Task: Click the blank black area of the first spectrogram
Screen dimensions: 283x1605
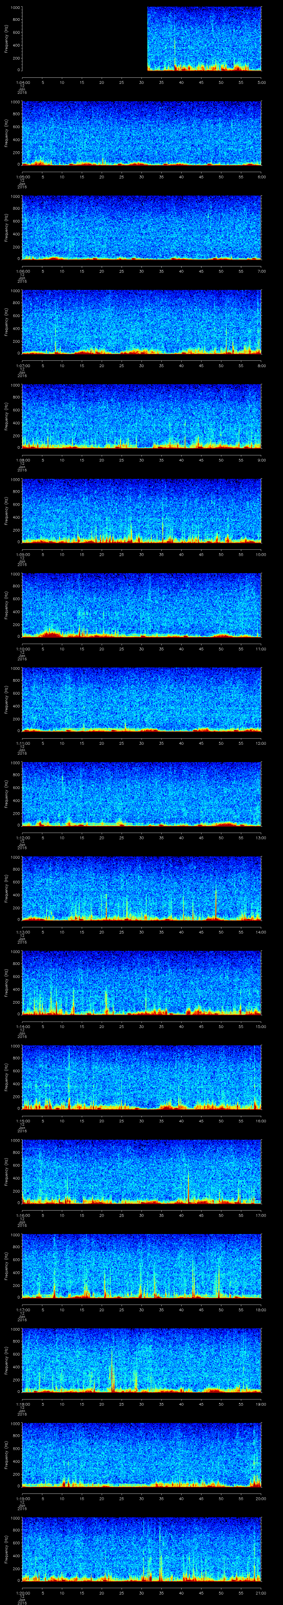Action: click(x=84, y=39)
